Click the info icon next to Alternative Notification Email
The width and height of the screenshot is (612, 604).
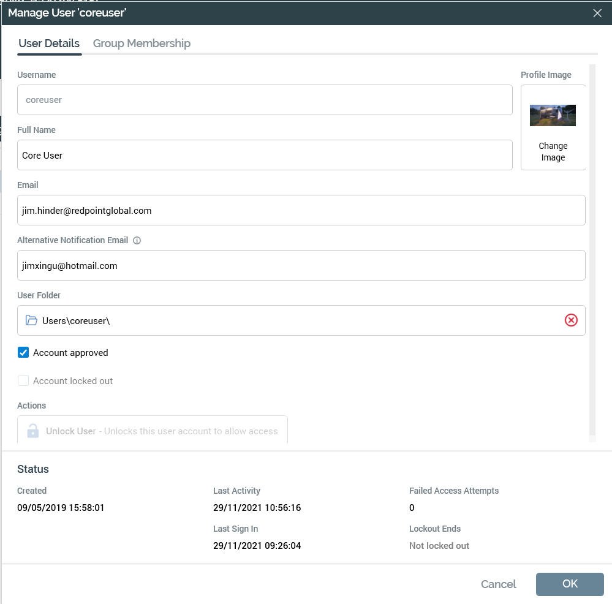[x=137, y=241]
